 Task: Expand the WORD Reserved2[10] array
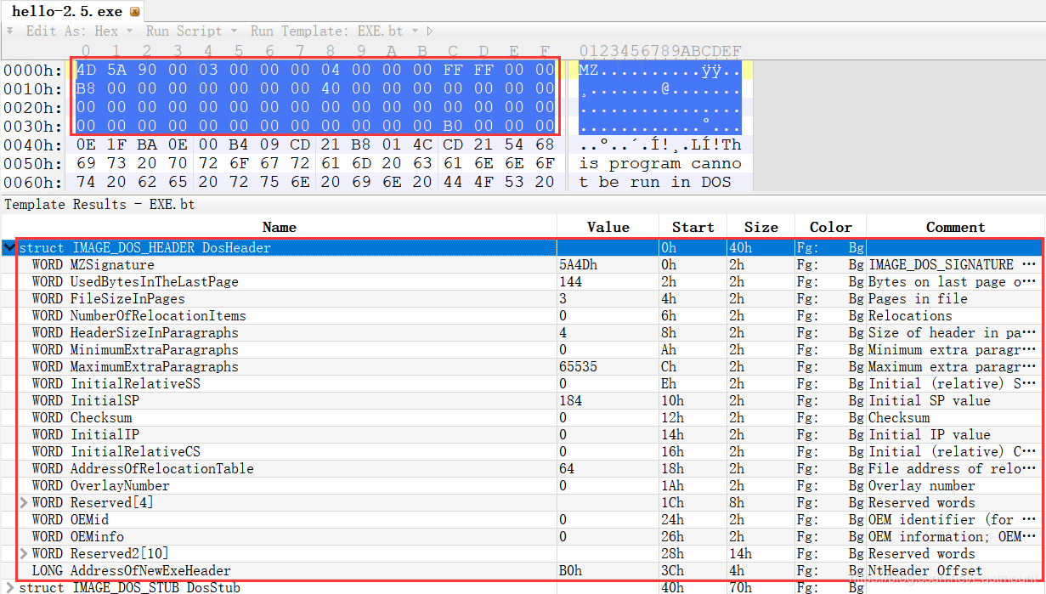pyautogui.click(x=24, y=554)
